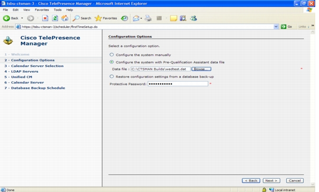Select Restore configuration from database back-up radio
319x192 pixels.
(112, 77)
